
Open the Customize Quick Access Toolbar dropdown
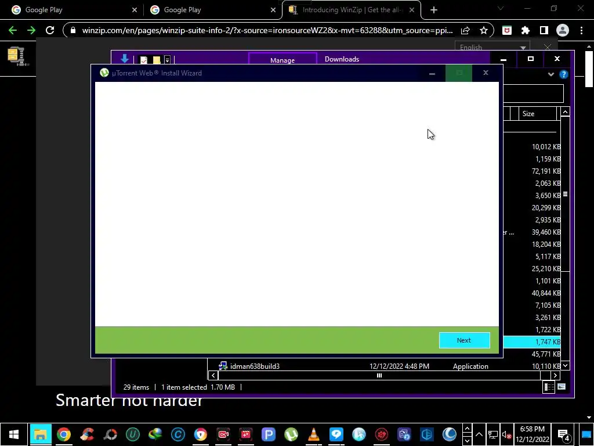167,60
